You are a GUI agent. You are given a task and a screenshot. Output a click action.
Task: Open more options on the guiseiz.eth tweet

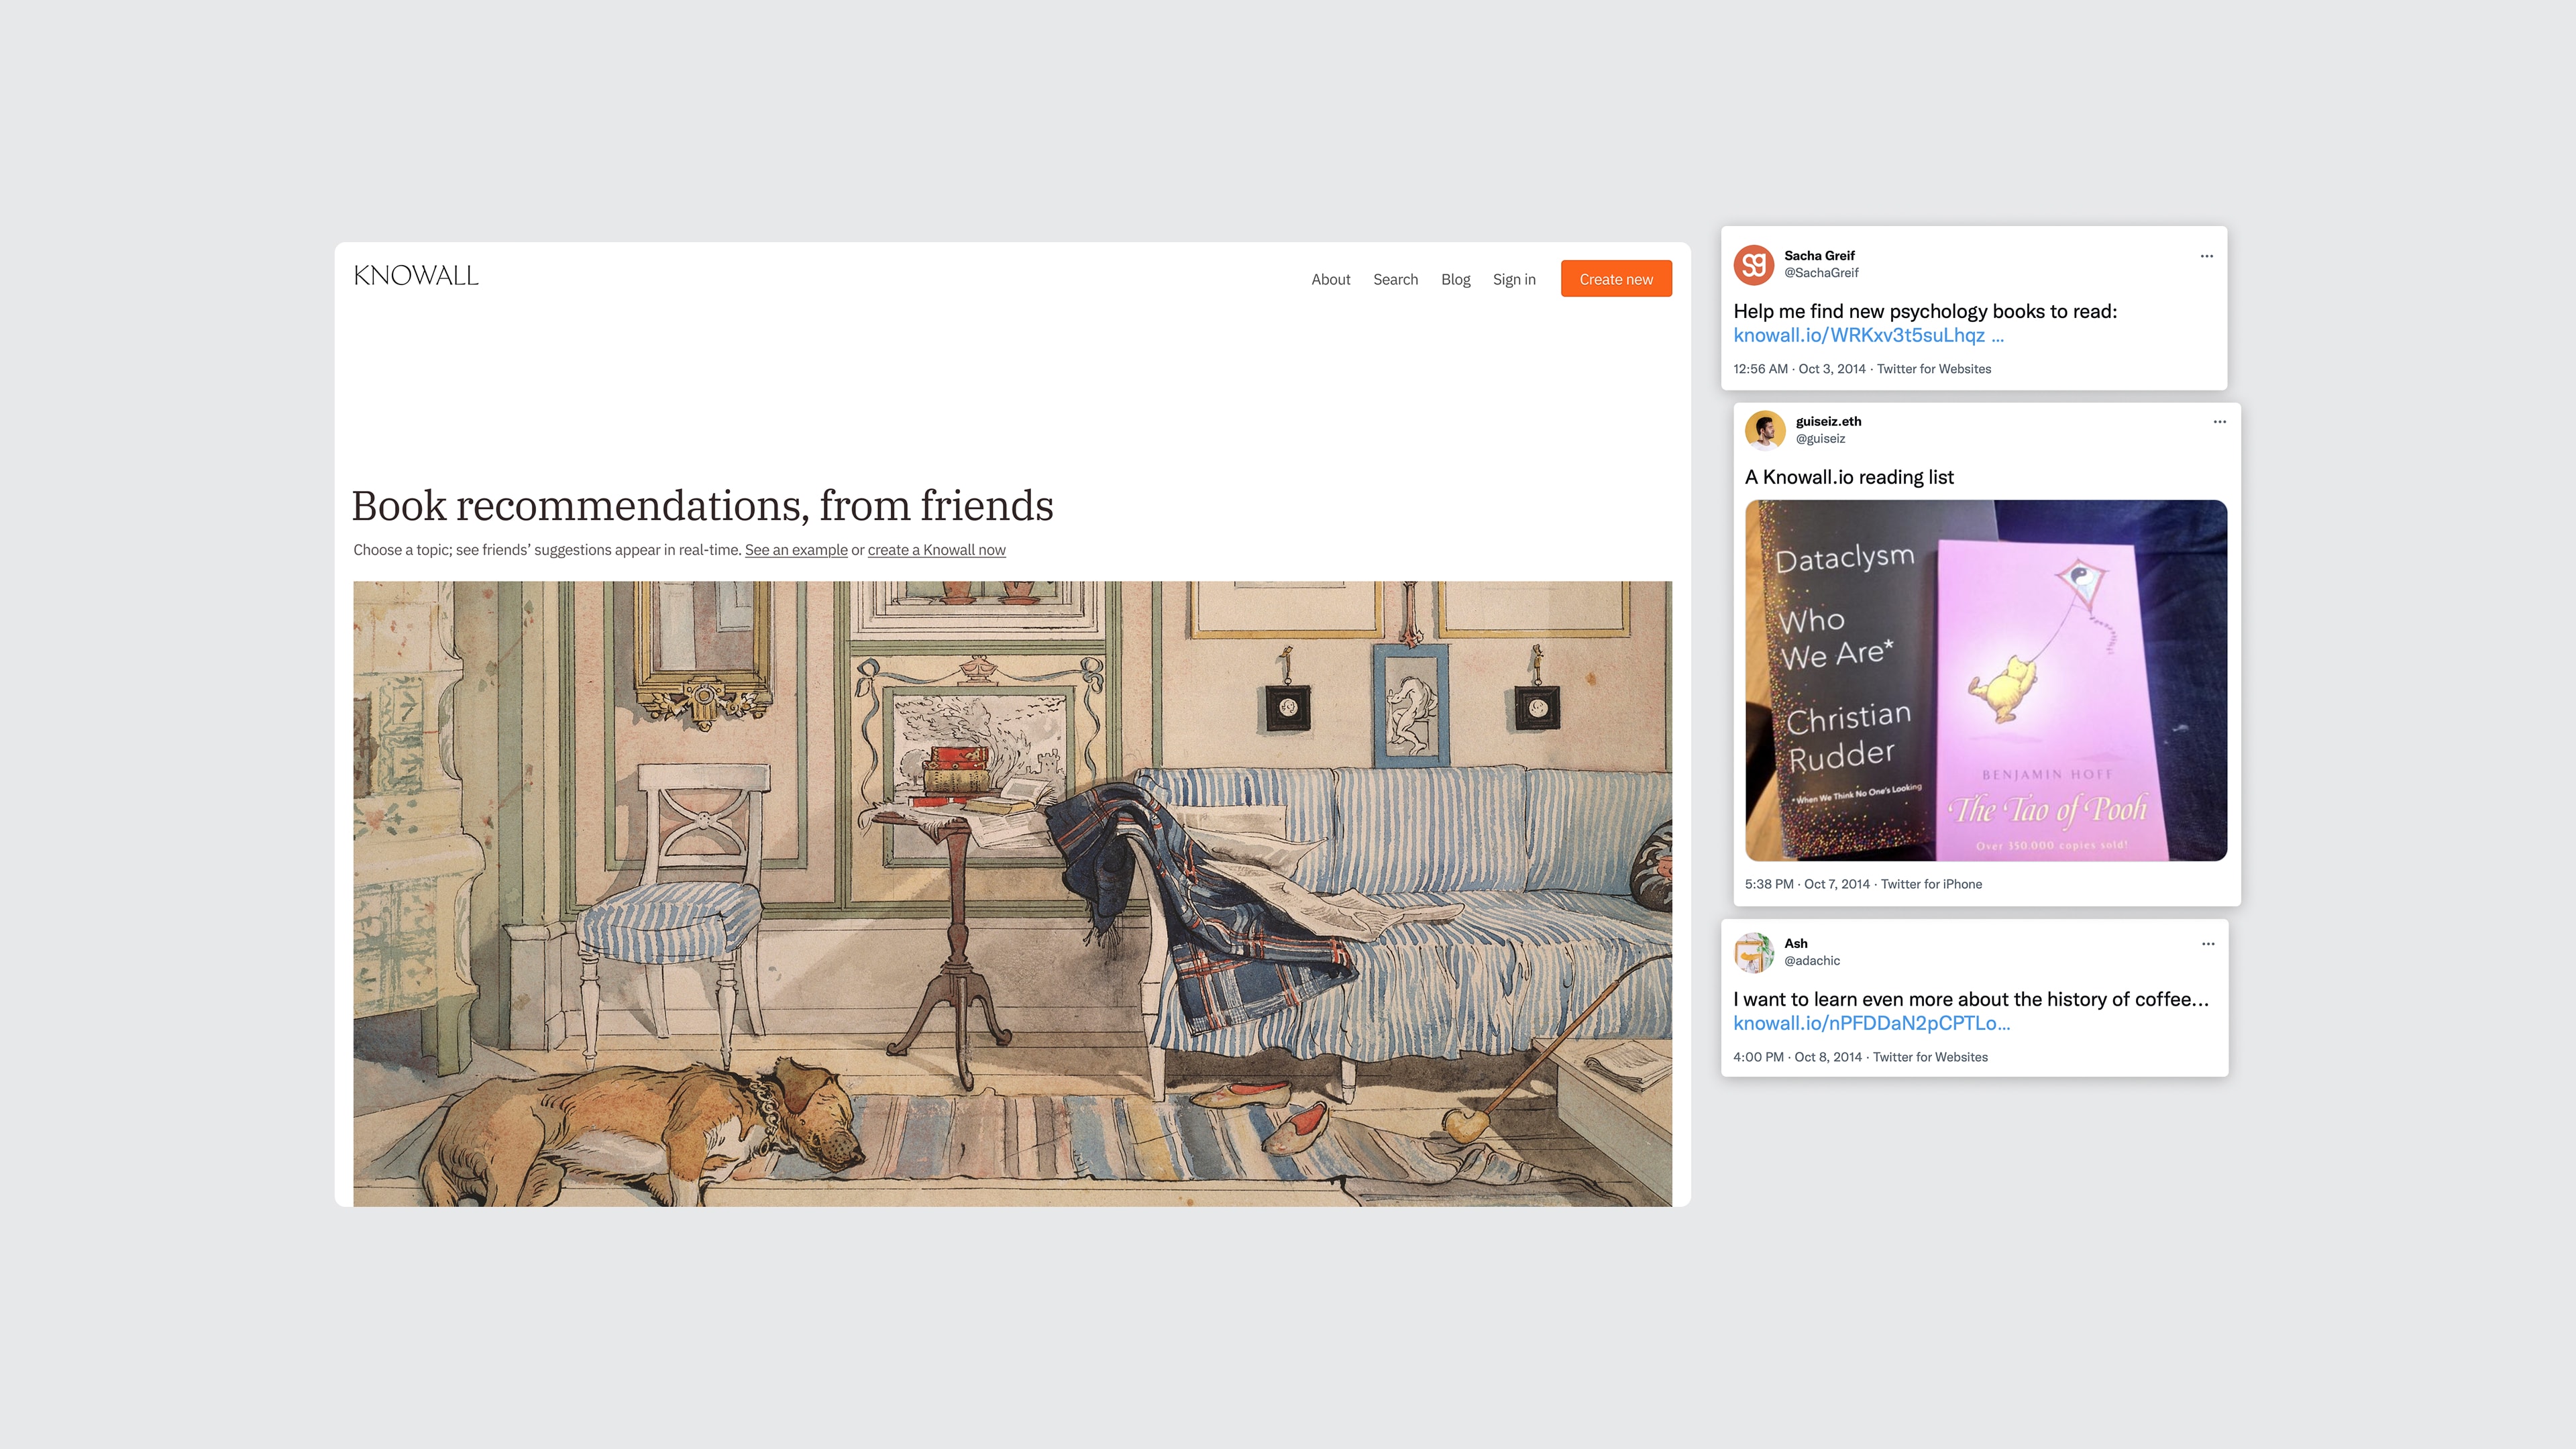(2219, 422)
